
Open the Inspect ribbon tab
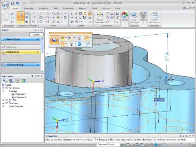[x=82, y=8]
